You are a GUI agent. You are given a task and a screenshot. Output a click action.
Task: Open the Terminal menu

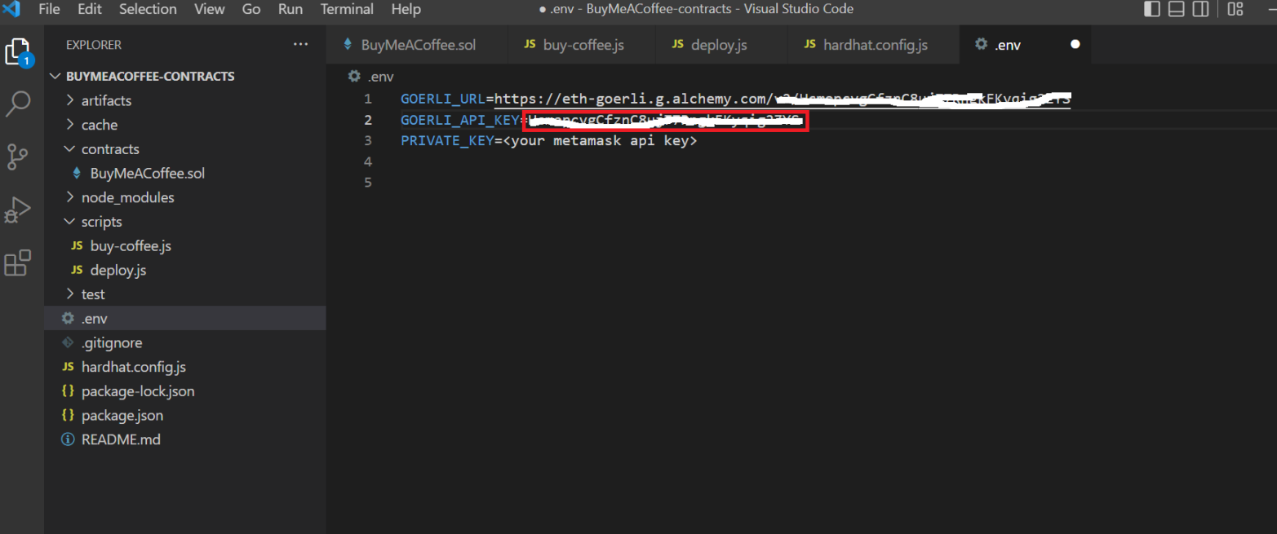pyautogui.click(x=347, y=10)
